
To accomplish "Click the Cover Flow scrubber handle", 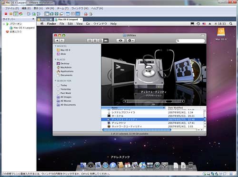I will click(169, 101).
